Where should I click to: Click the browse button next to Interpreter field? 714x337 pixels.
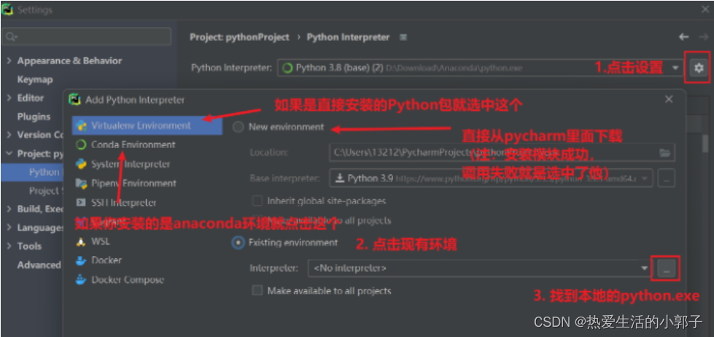[667, 268]
